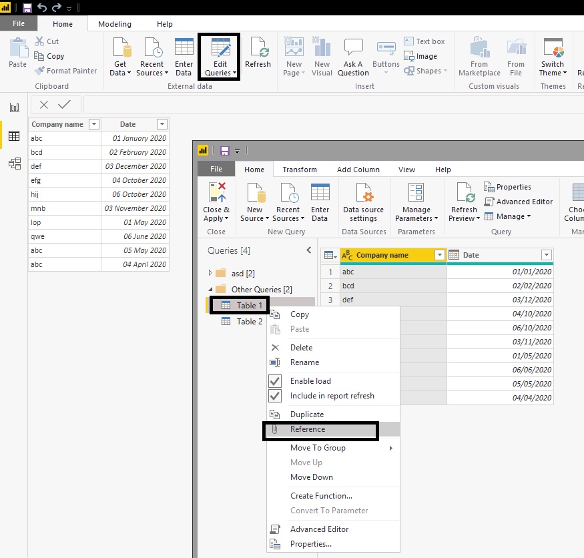Click the Undo arrow in title bar
The image size is (584, 558).
pyautogui.click(x=42, y=7)
